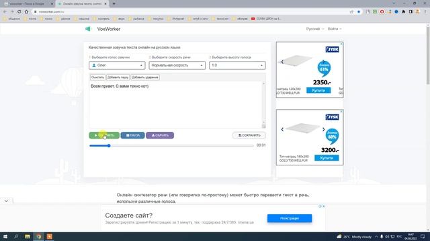The image size is (430, 241).
Task: Open the техно кот bookmarks folder
Action: [220, 19]
